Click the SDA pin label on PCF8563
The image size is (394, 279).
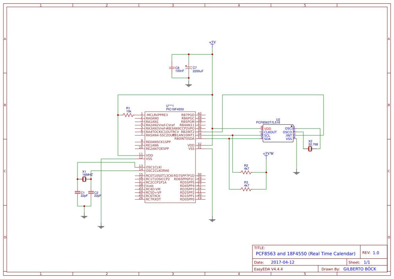[267, 139]
